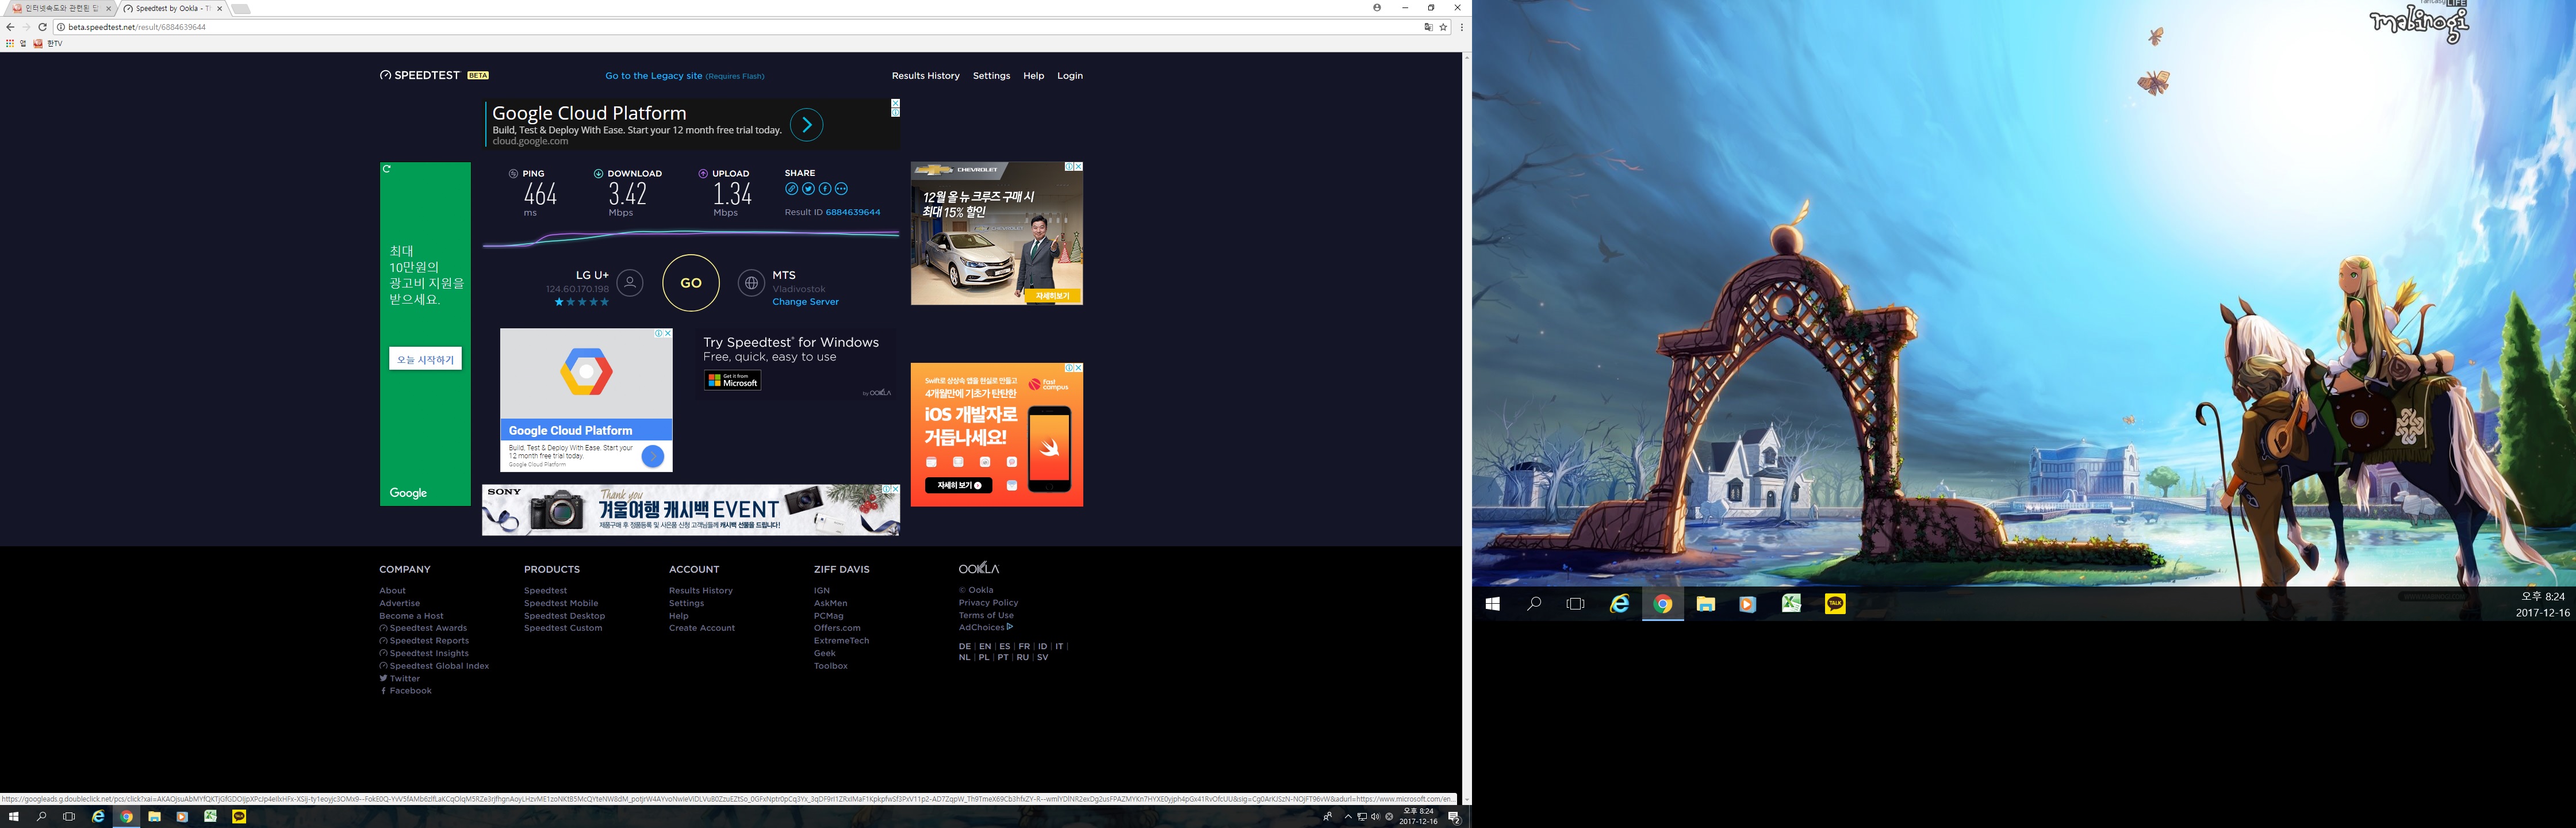Viewport: 2576px width, 828px height.
Task: Click Chrome icon on taskbar under Mabinogi wallpaper
Action: tap(1663, 604)
